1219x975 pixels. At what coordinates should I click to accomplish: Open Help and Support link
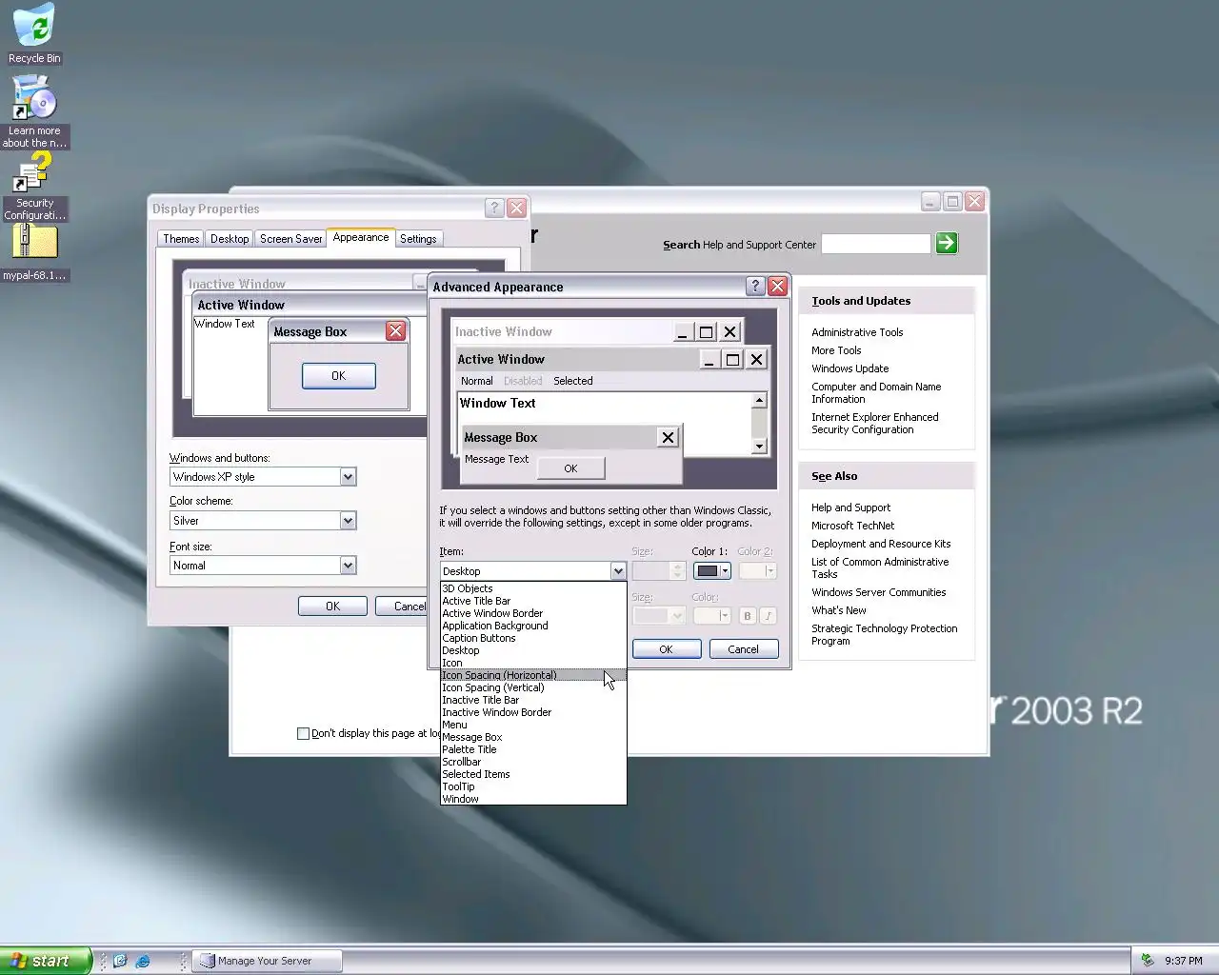[851, 507]
